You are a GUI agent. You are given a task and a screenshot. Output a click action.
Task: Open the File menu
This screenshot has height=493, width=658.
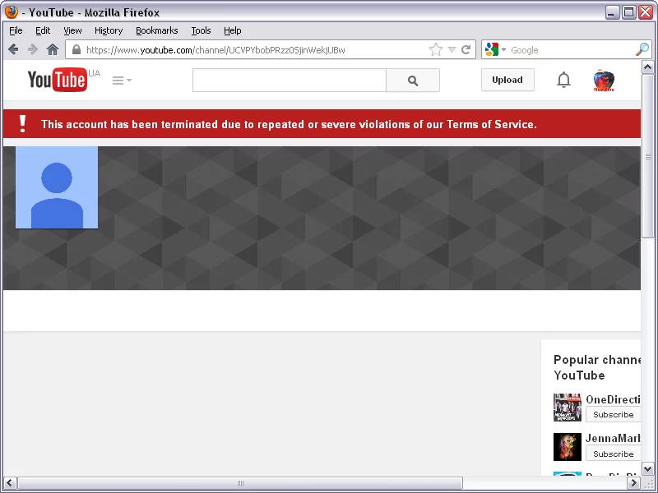pos(16,30)
